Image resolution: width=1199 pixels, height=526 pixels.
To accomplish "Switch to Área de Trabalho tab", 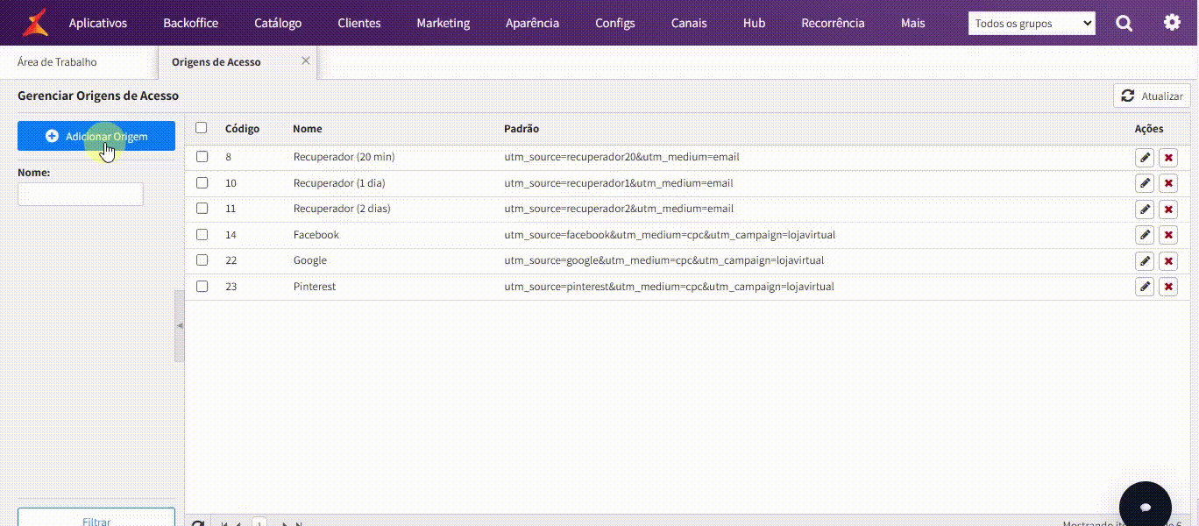I will pos(57,62).
